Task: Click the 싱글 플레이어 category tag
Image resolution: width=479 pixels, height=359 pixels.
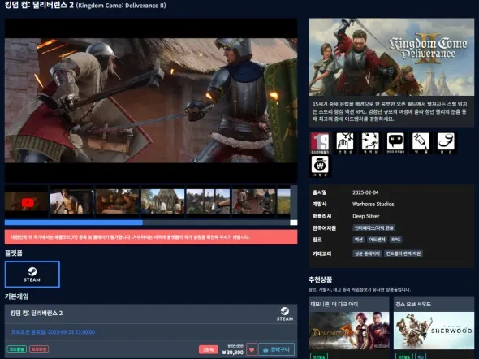Action: click(367, 253)
